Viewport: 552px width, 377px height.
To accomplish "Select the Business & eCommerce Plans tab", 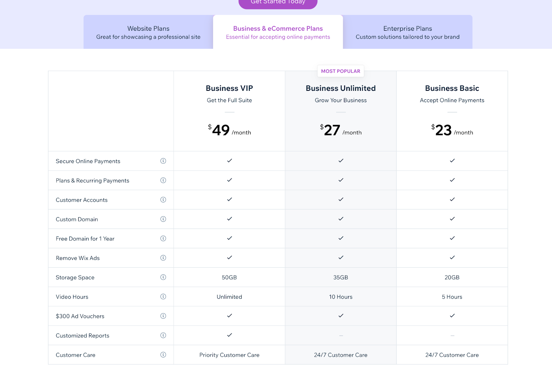I will coord(278,32).
